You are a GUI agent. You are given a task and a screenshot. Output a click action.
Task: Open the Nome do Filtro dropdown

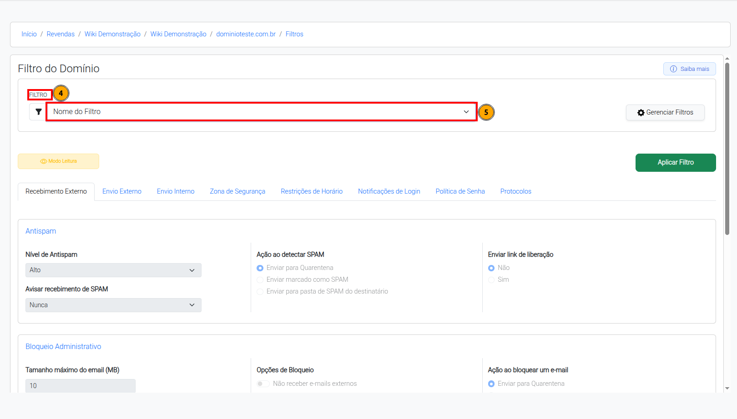tap(262, 112)
